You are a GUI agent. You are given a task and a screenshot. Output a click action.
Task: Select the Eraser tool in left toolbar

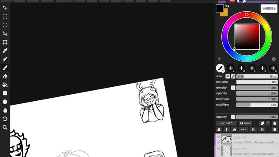(5, 76)
